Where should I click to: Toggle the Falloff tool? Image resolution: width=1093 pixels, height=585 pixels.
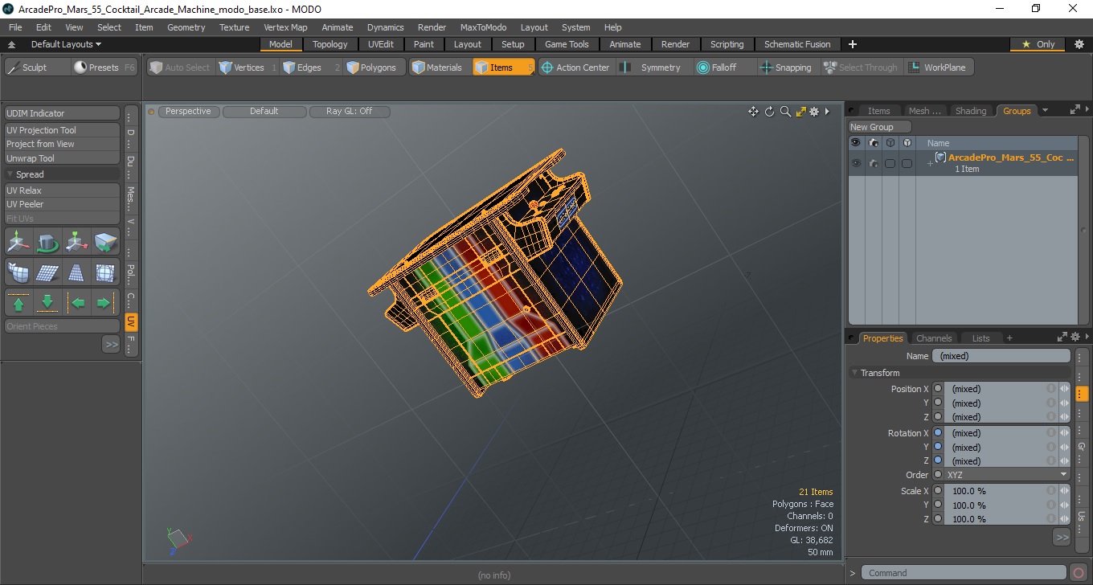(716, 67)
